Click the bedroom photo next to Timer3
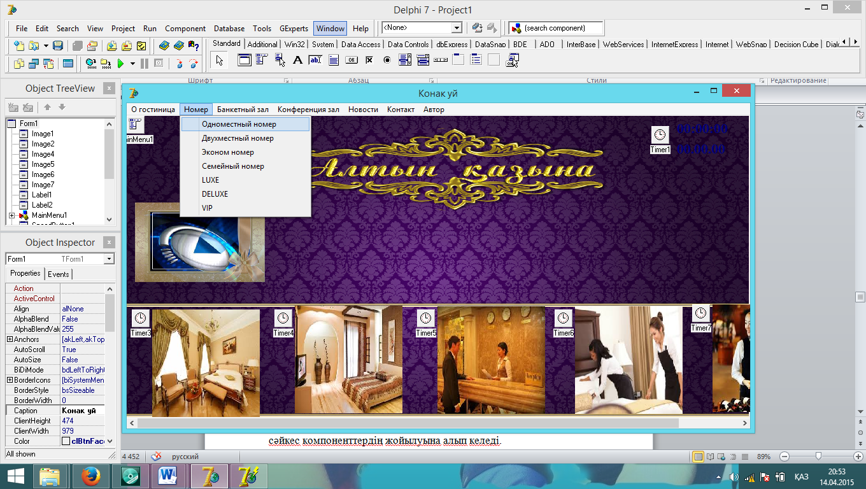This screenshot has height=489, width=866. coord(206,363)
